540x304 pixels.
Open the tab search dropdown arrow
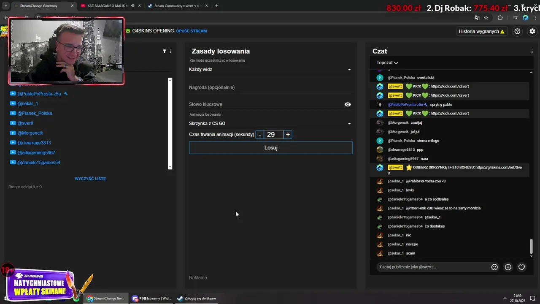[5, 6]
